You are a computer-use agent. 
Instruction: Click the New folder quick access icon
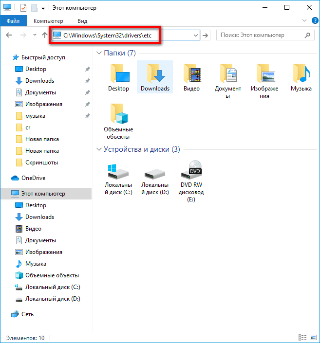click(34, 8)
